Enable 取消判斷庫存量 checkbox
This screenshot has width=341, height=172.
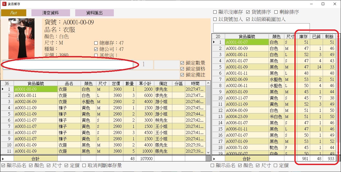[x=84, y=166]
